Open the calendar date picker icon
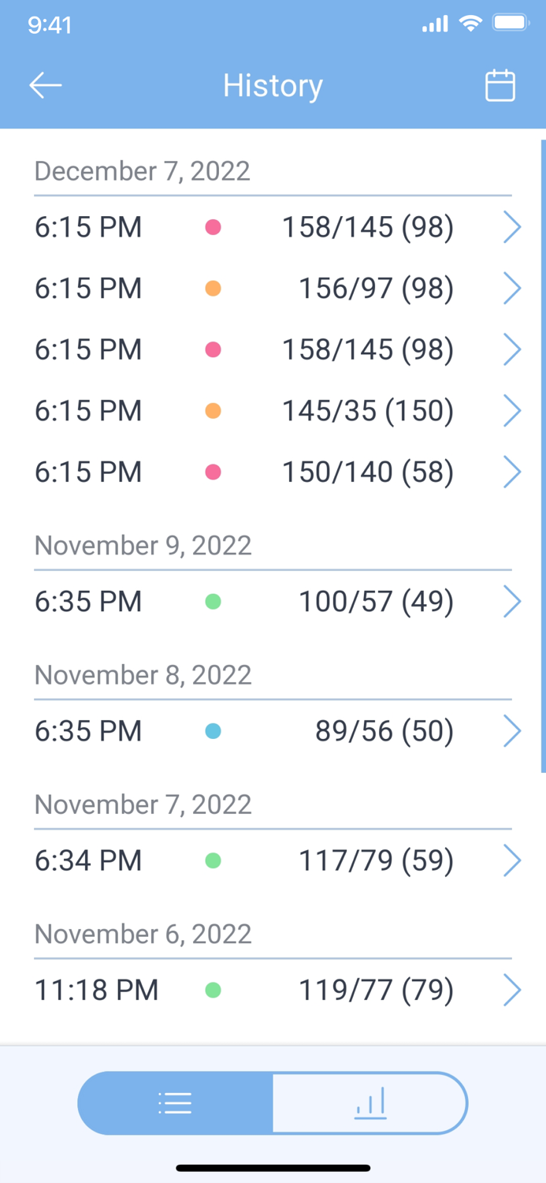 [x=500, y=85]
